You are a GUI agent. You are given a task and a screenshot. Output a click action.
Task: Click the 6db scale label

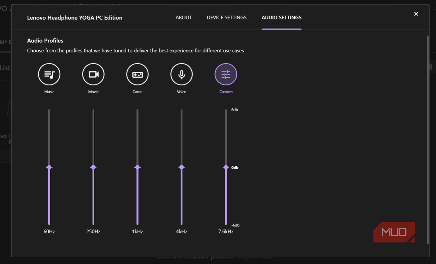point(234,110)
